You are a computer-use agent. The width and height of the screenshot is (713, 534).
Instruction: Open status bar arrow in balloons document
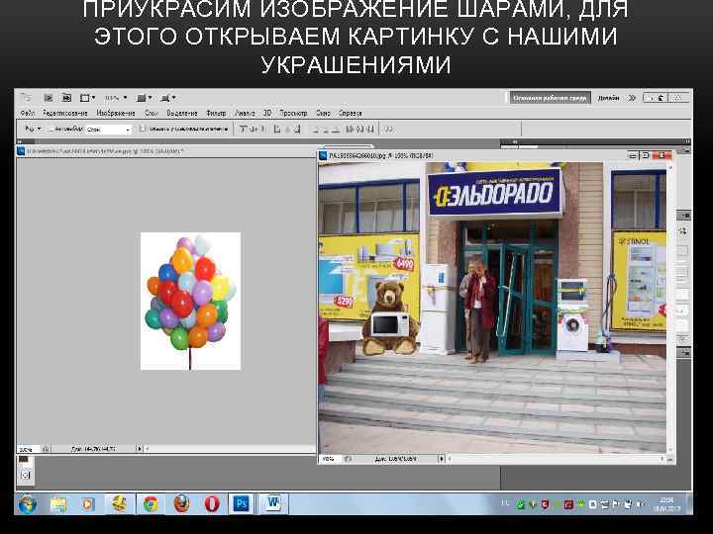[x=140, y=449]
